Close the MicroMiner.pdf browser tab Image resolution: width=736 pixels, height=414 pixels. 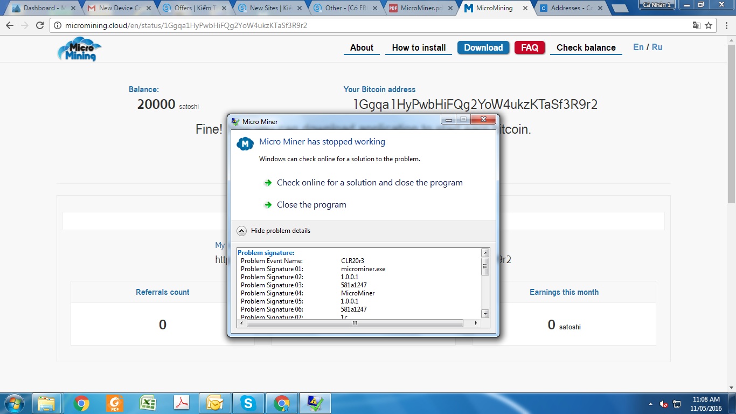point(450,8)
